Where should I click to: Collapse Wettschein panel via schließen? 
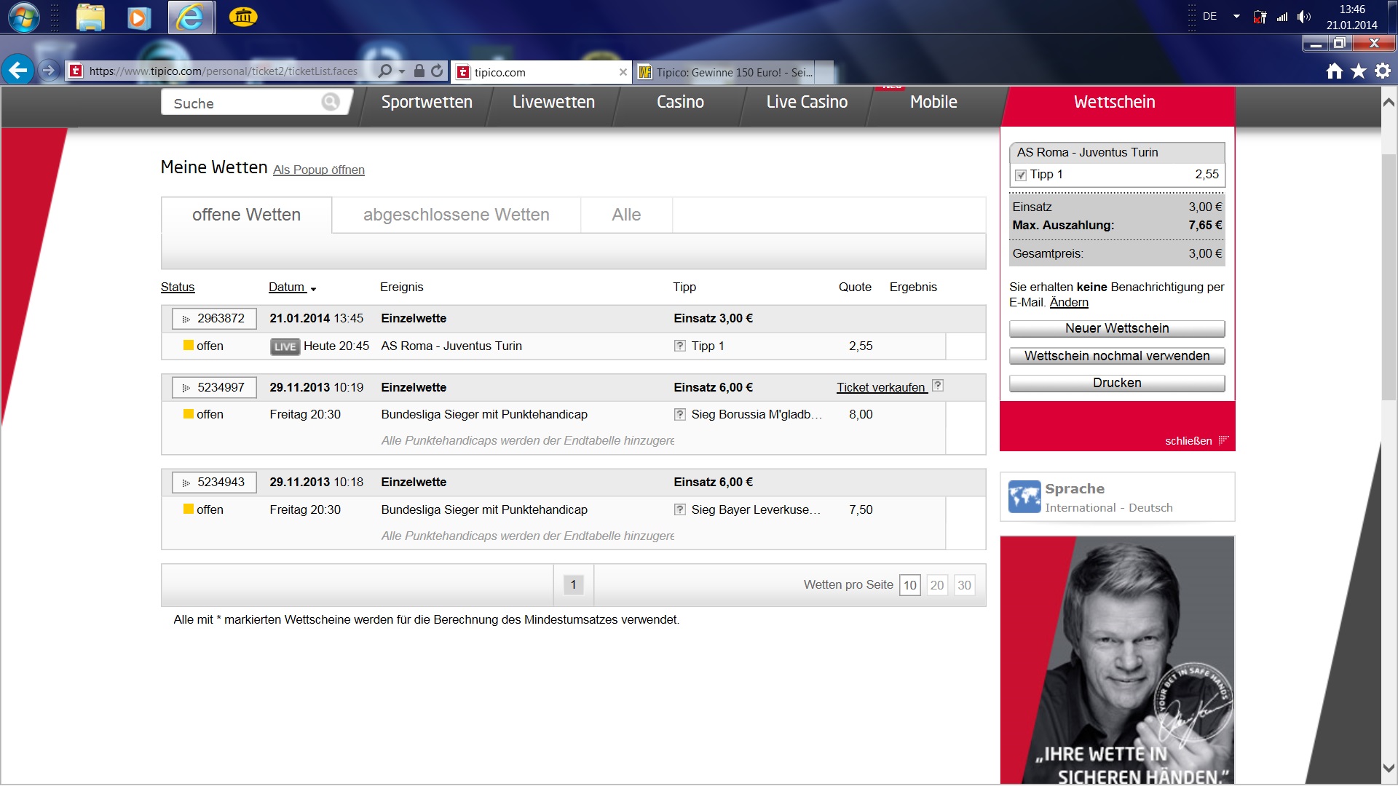point(1196,440)
